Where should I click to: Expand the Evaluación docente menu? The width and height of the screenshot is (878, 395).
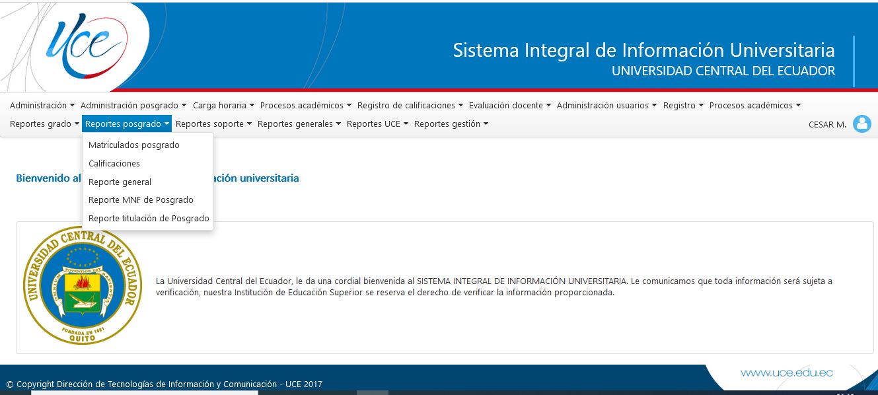tap(510, 105)
